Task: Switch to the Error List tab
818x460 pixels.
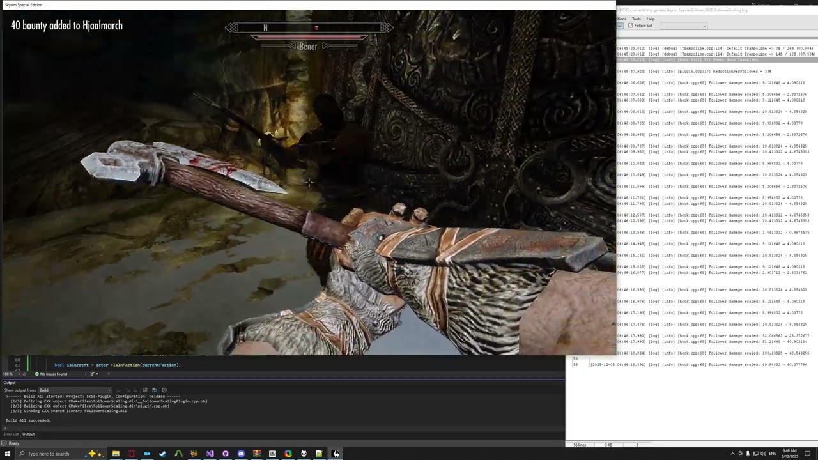Action: [12, 434]
